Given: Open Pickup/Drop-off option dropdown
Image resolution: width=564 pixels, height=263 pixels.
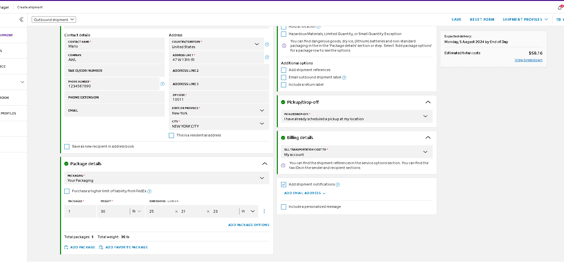Looking at the screenshot, I should tap(357, 116).
